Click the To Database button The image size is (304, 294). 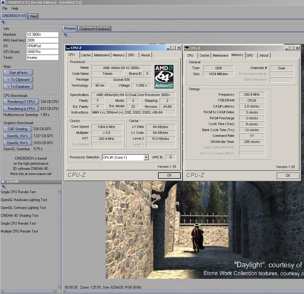[18, 87]
